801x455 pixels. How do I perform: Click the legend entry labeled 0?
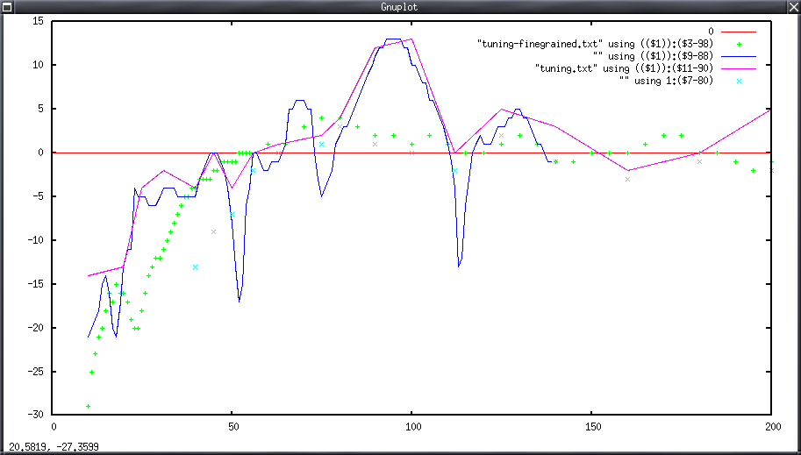click(x=712, y=32)
